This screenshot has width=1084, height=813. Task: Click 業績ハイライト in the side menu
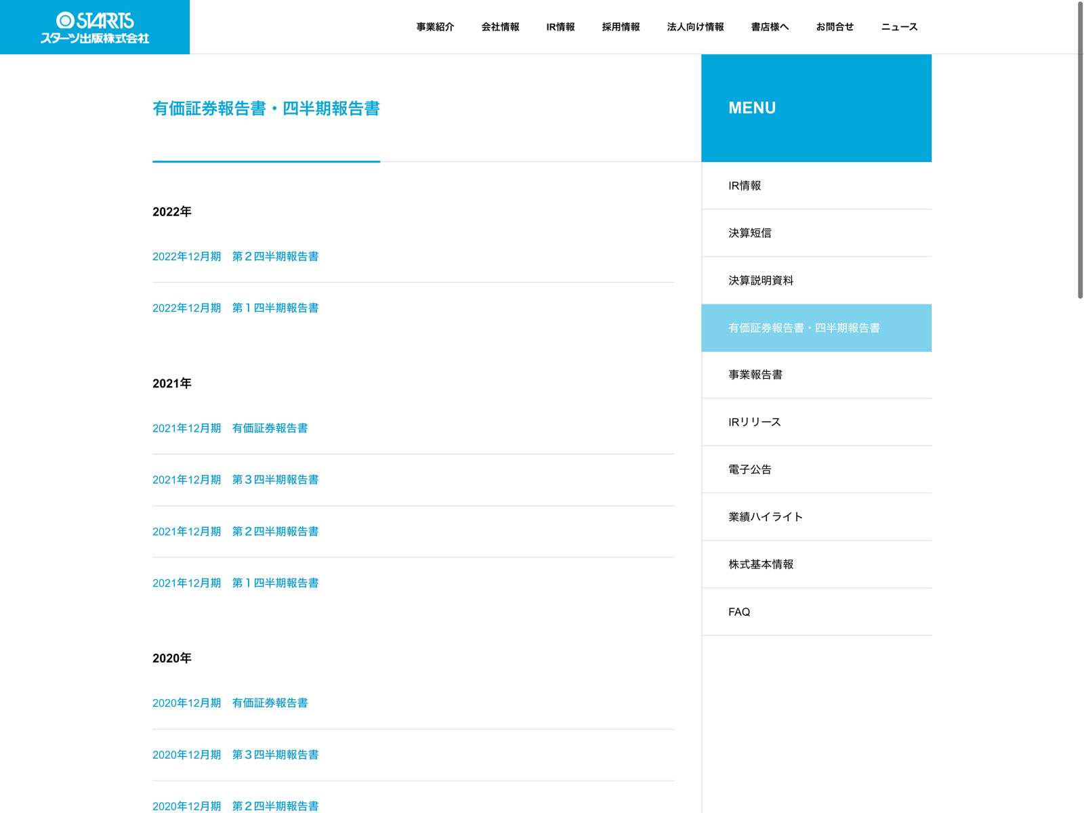[765, 517]
